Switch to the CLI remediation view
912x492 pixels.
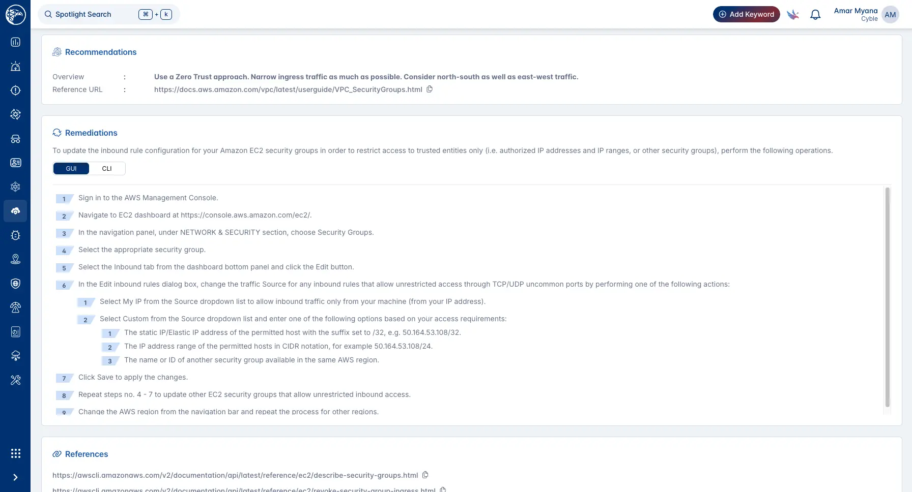[107, 168]
